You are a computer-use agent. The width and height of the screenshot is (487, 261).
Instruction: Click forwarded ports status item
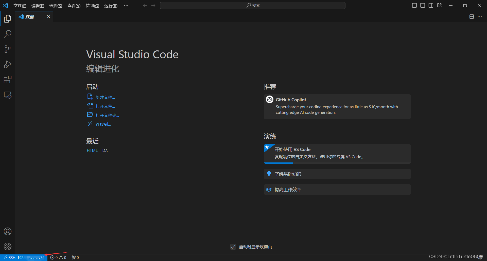(x=75, y=257)
